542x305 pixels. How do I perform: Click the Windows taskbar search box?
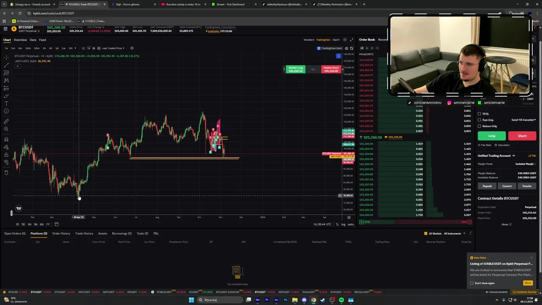point(219,300)
